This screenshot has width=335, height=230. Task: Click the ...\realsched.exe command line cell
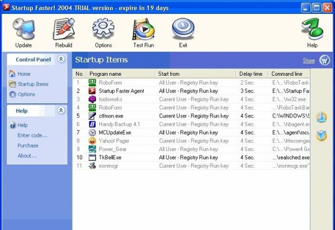291,158
